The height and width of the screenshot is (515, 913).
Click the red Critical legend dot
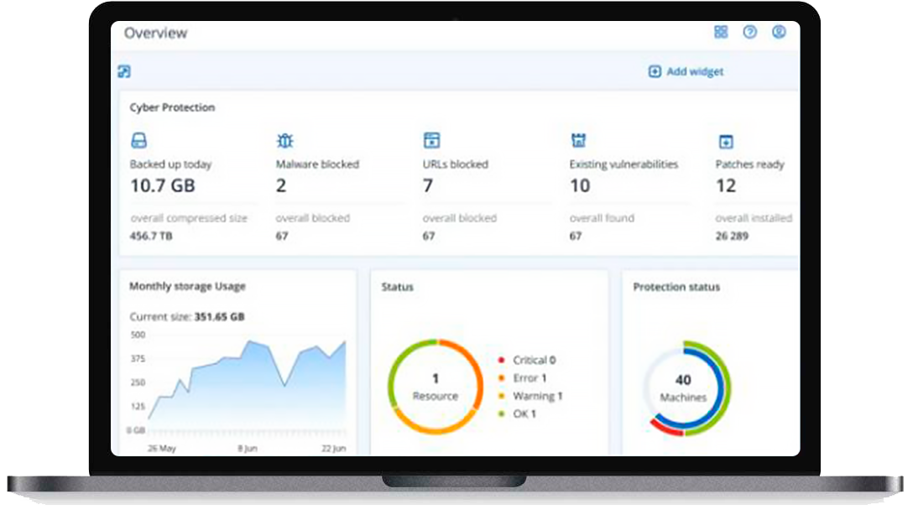pos(502,360)
